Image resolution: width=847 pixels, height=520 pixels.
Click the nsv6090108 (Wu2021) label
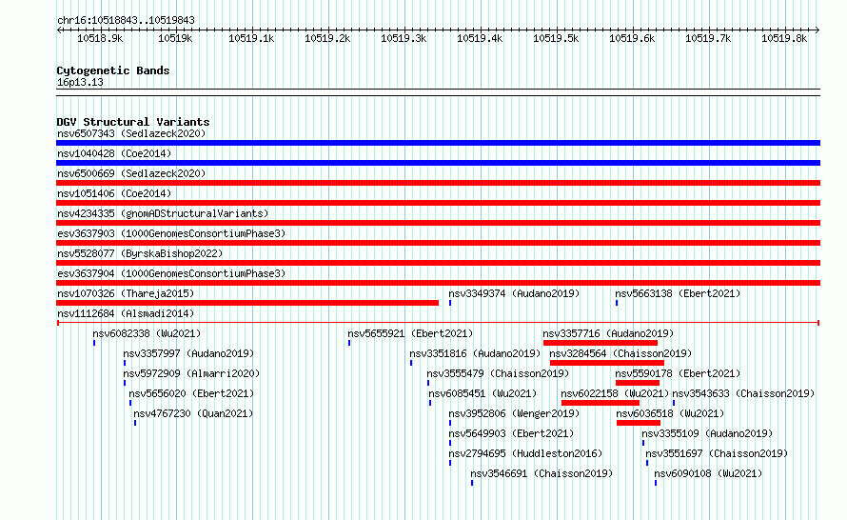click(x=708, y=473)
